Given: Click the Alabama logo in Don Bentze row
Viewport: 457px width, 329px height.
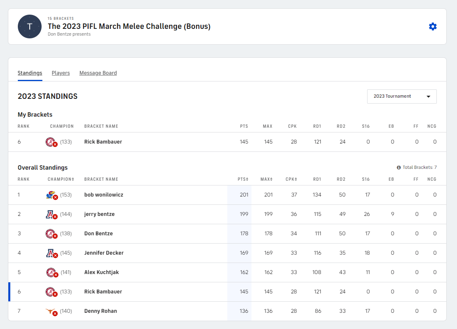Looking at the screenshot, I should tap(50, 233).
